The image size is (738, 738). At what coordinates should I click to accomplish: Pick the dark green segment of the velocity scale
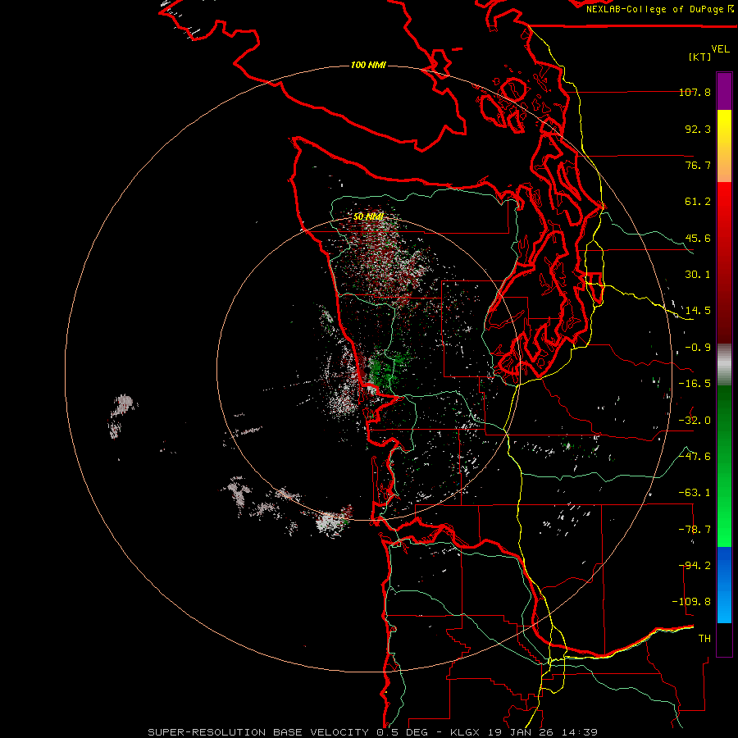tap(724, 424)
